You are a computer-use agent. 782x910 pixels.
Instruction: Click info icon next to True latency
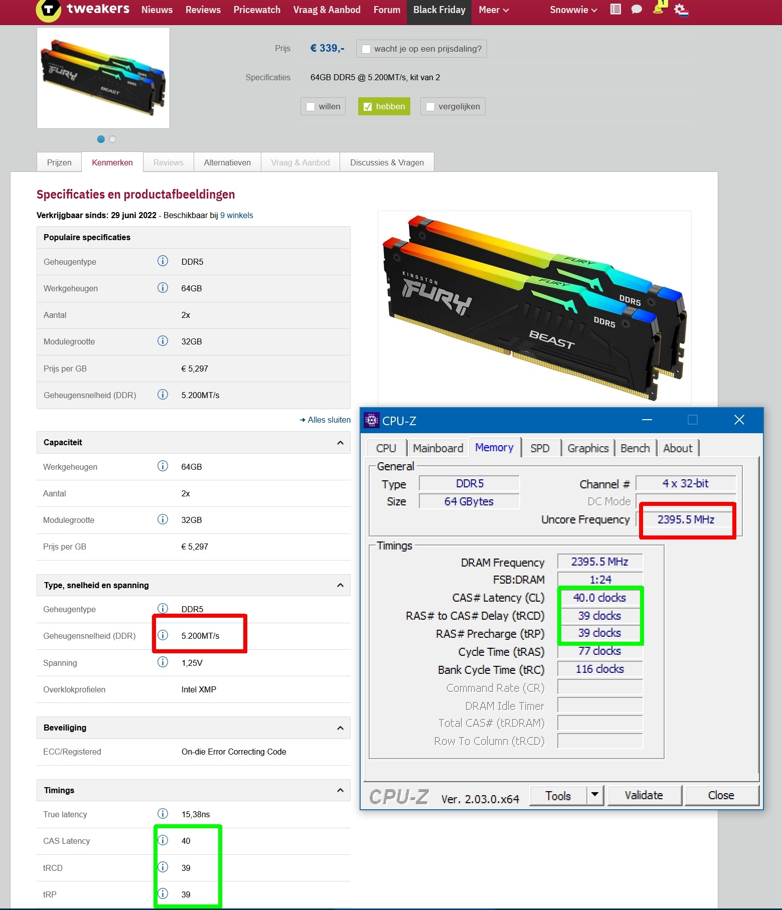click(x=163, y=813)
